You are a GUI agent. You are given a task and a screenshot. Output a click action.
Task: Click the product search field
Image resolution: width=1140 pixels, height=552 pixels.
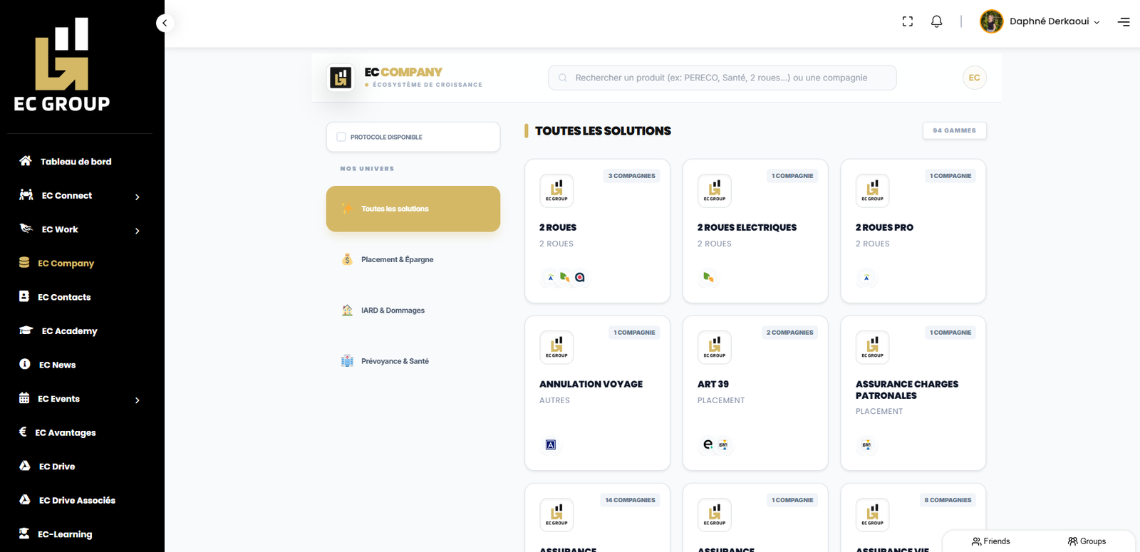[721, 78]
